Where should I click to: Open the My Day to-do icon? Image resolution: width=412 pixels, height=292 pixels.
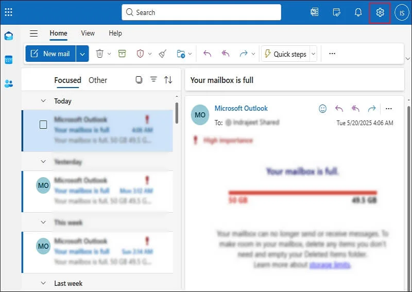(x=336, y=12)
